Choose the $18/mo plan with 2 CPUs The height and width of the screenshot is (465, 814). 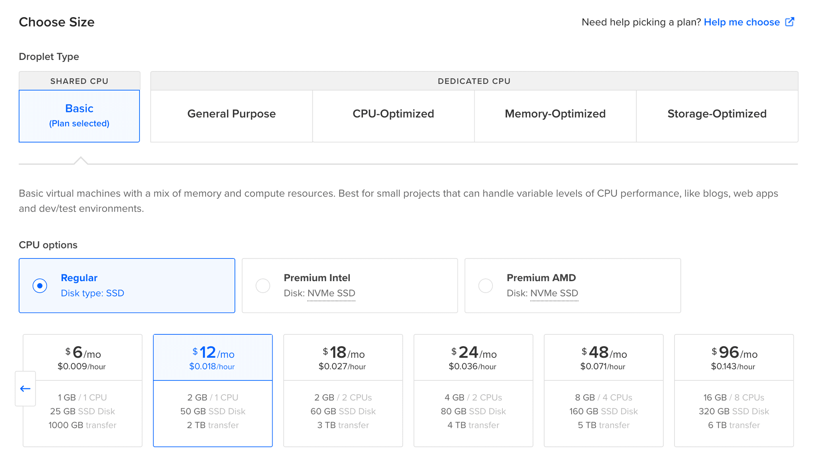(343, 391)
